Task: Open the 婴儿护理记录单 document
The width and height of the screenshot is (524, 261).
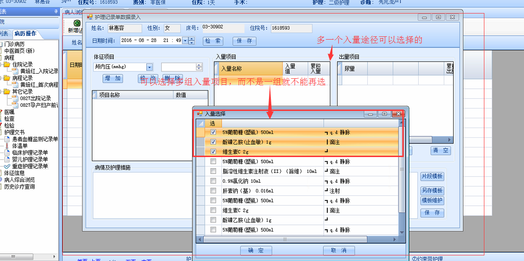Action: 30,159
